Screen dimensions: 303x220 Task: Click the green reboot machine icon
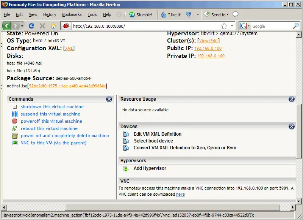[x=15, y=128]
